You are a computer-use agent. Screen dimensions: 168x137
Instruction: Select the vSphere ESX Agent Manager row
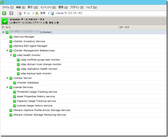coord(84,46)
